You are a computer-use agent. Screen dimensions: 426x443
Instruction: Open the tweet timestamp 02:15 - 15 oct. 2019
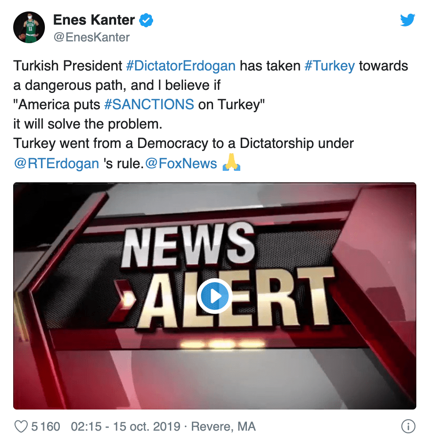click(x=125, y=427)
